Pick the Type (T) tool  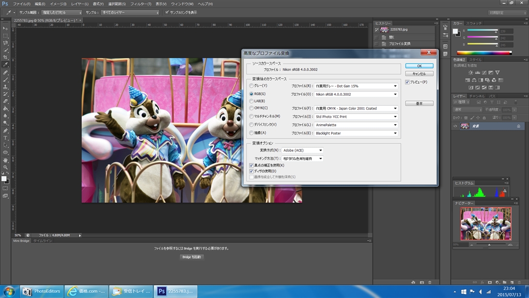point(5,138)
